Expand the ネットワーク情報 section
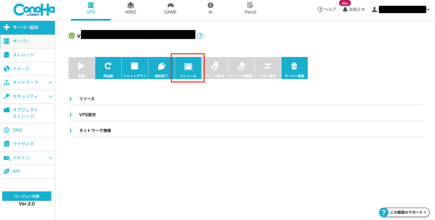This screenshot has width=435, height=220. click(x=95, y=131)
